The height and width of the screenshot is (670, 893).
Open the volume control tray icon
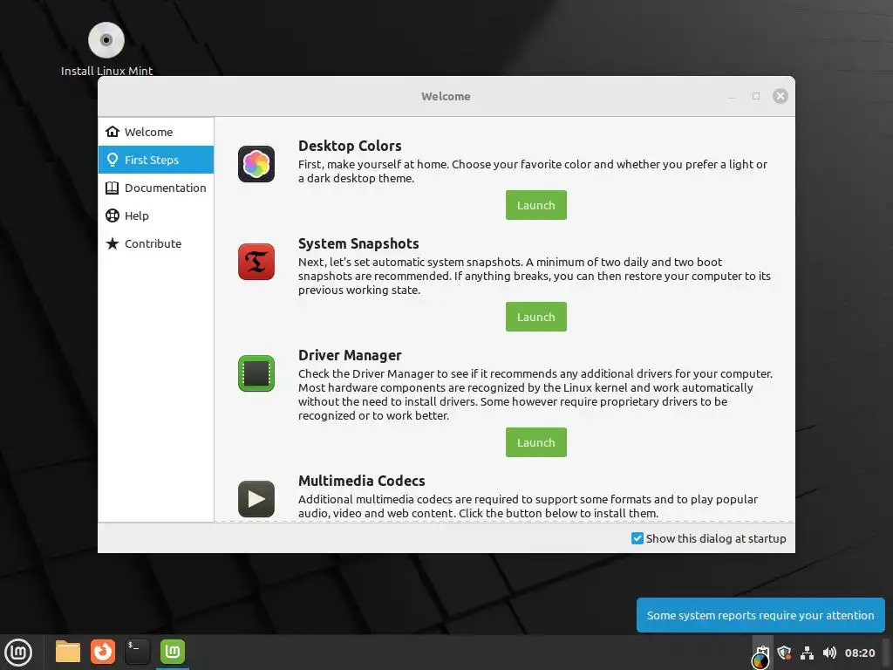pos(830,653)
